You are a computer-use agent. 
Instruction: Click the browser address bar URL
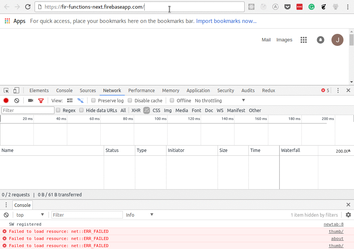[x=139, y=7]
